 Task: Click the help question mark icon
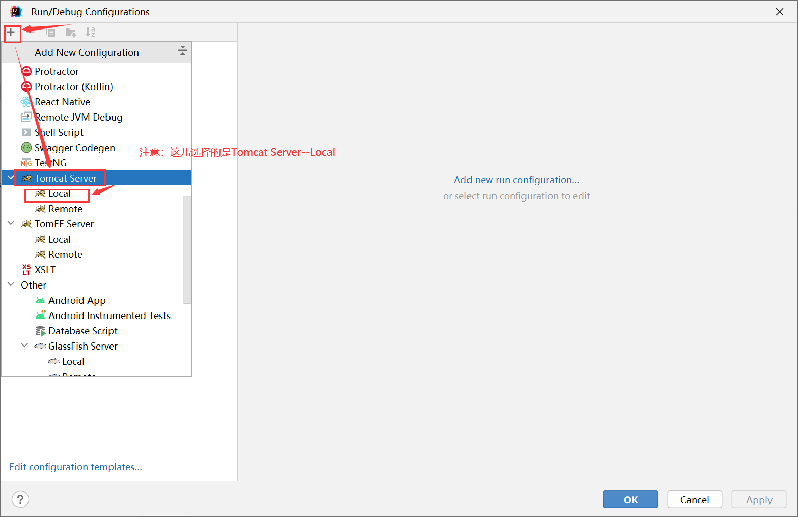[20, 499]
